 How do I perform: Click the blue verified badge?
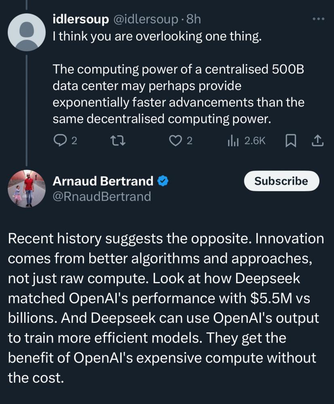coord(163,181)
